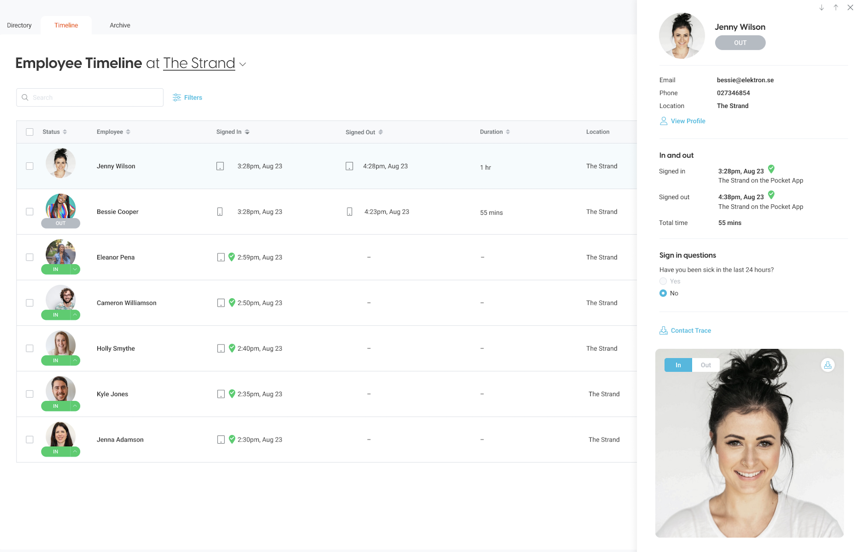Download the sign-in photo
Viewport: 857px width, 552px height.
pyautogui.click(x=828, y=365)
